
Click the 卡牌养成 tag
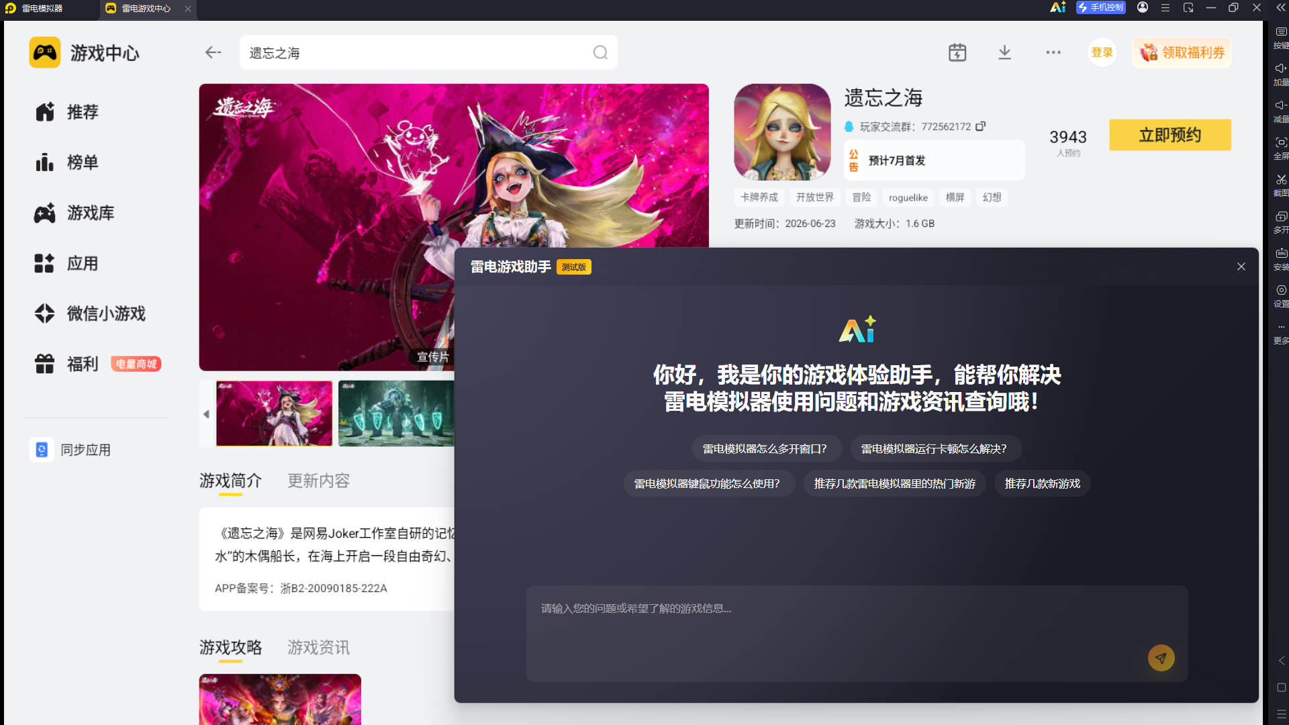click(x=759, y=197)
